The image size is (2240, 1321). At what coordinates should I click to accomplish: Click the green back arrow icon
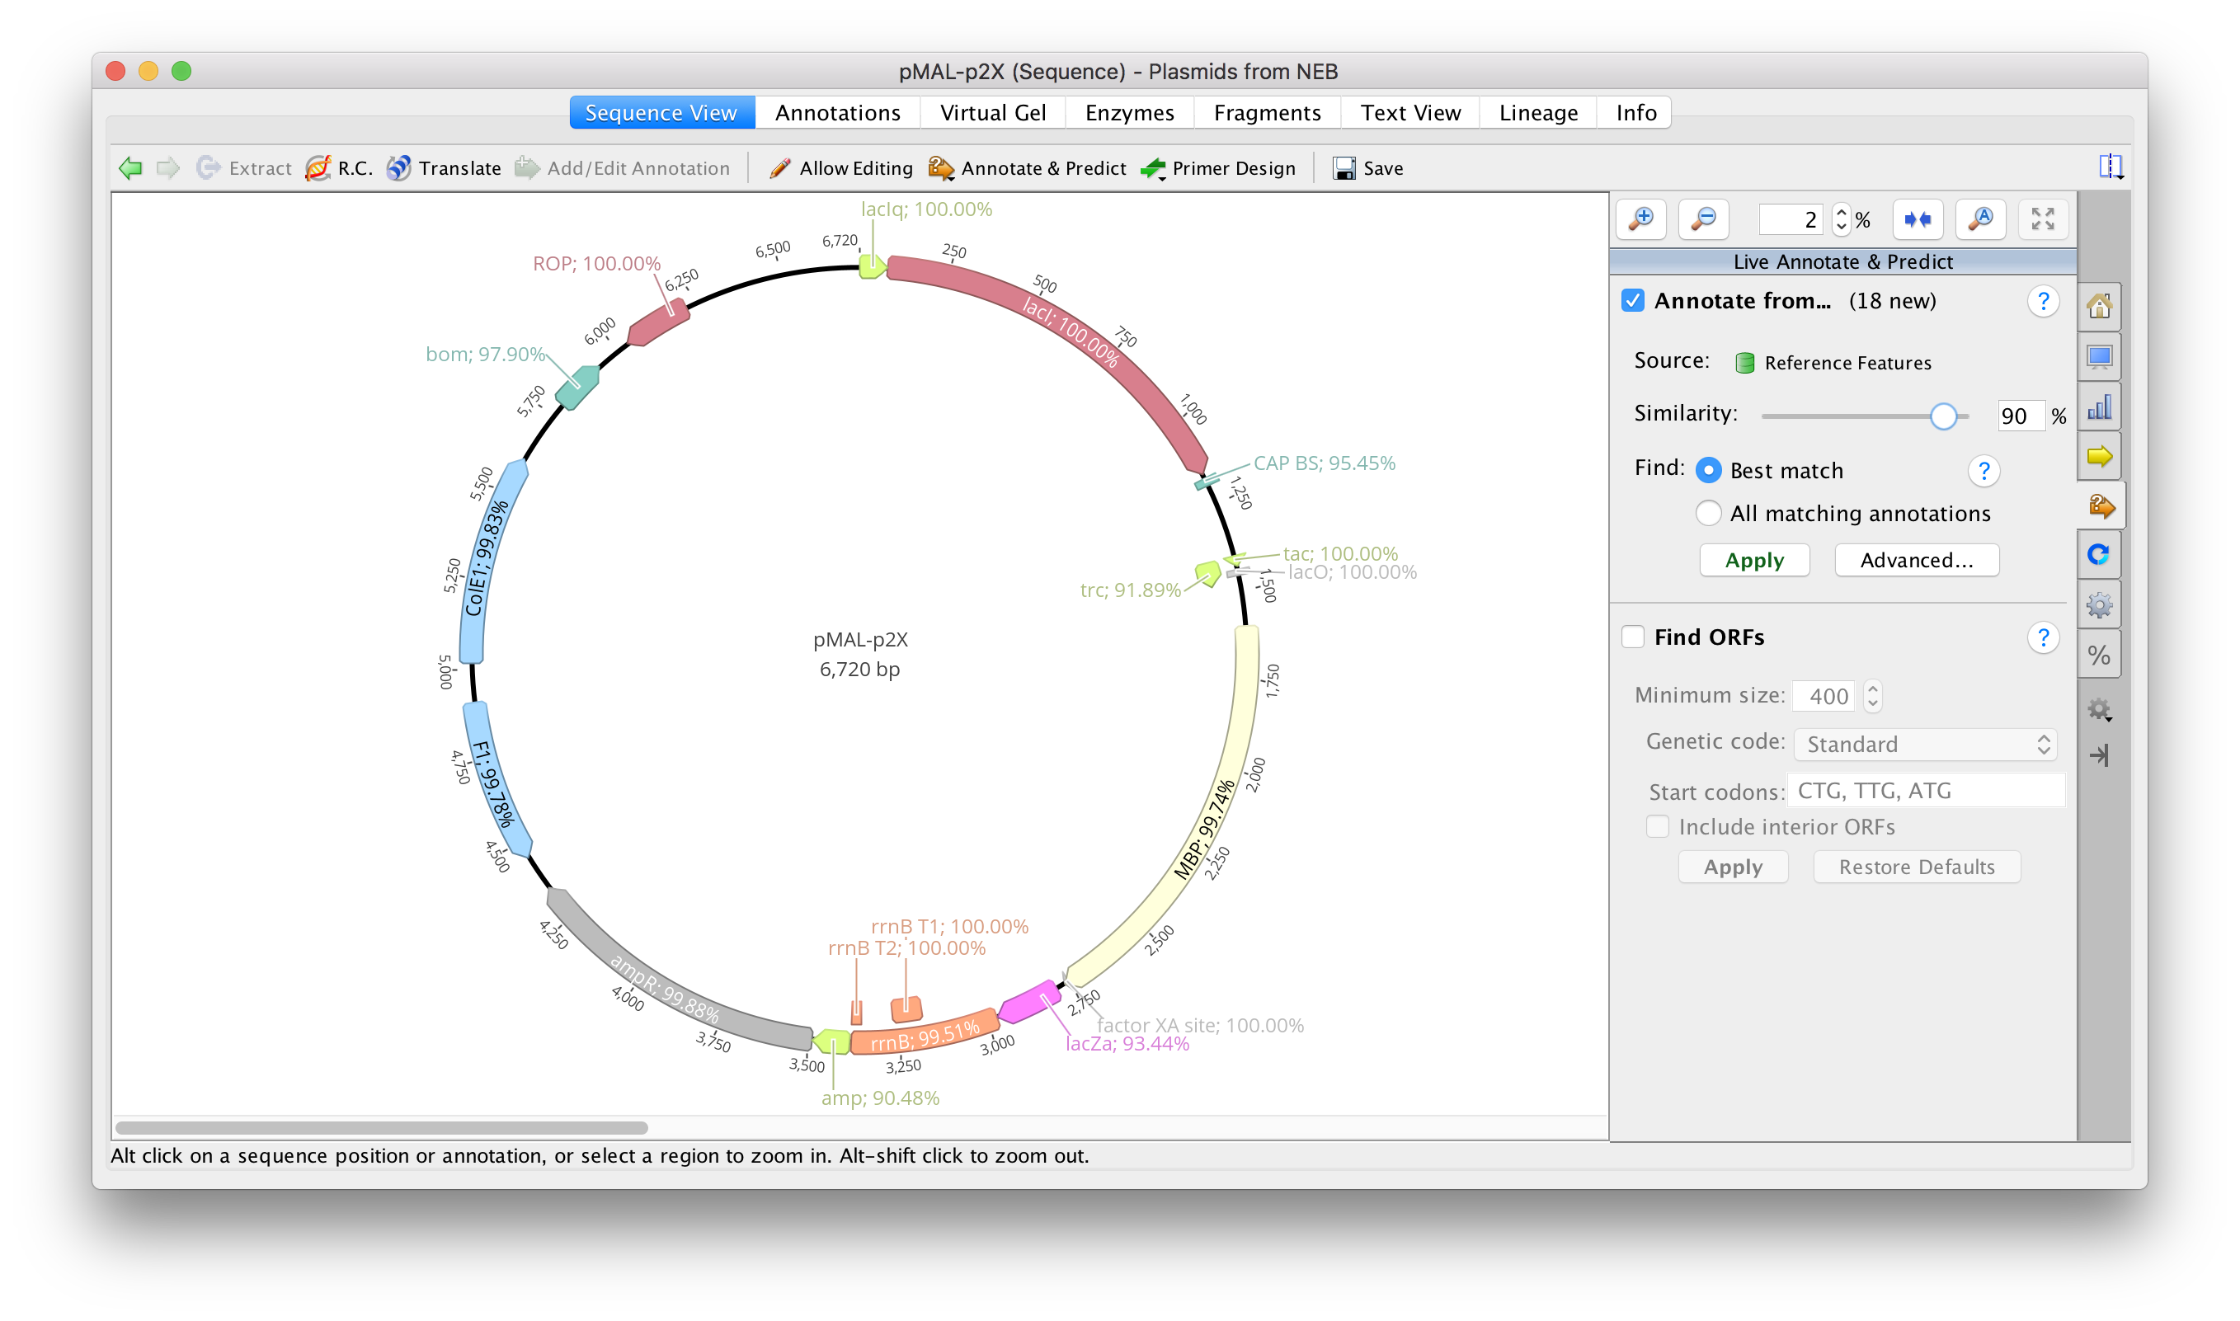(x=131, y=167)
